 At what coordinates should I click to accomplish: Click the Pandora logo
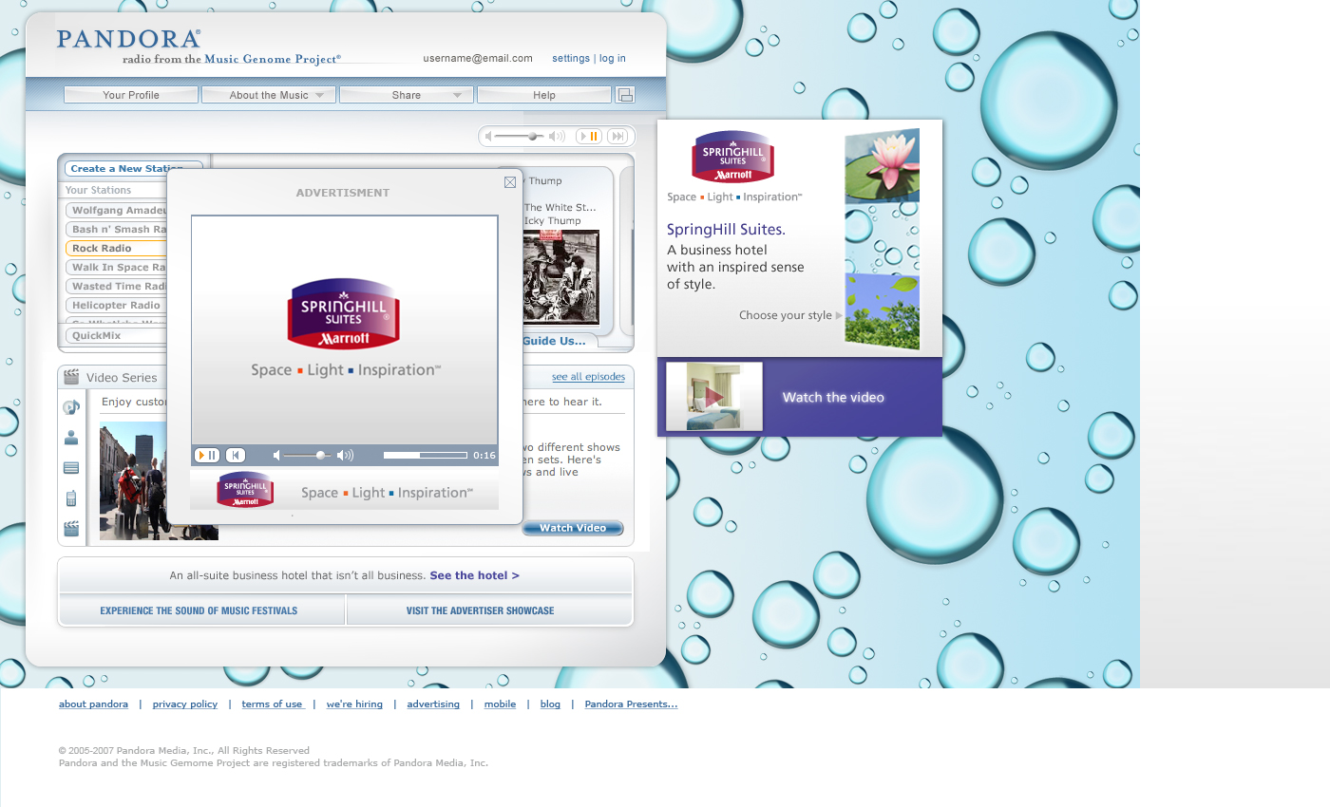[x=128, y=39]
